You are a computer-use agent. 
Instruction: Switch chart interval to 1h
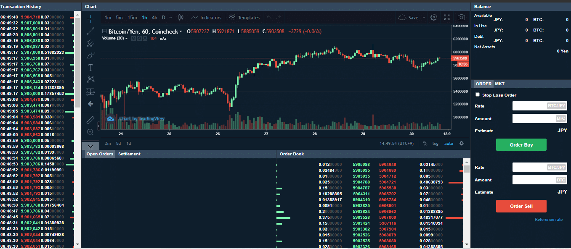(x=145, y=18)
